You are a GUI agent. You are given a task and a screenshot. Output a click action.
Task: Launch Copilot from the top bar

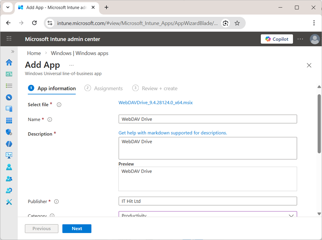tap(277, 39)
